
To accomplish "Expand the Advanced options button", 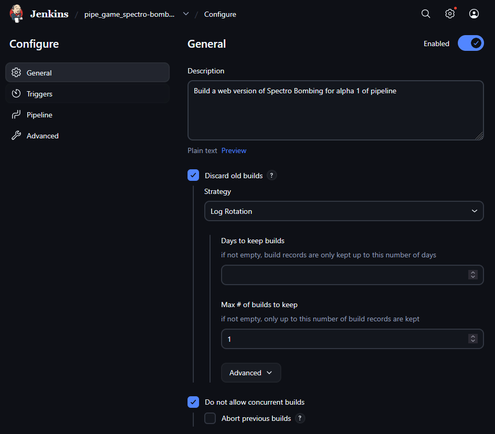I will (x=251, y=373).
